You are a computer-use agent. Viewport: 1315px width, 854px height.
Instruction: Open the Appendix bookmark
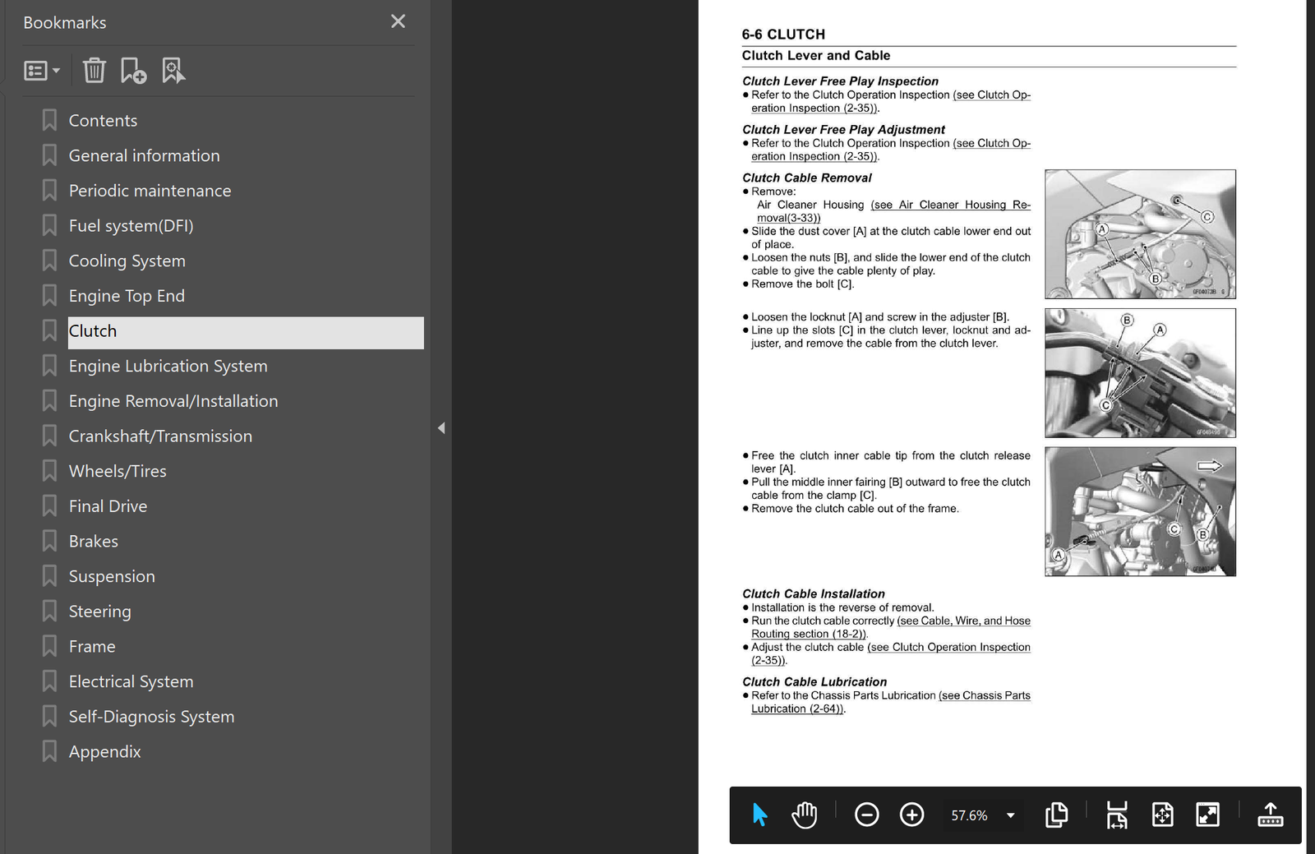pos(104,752)
